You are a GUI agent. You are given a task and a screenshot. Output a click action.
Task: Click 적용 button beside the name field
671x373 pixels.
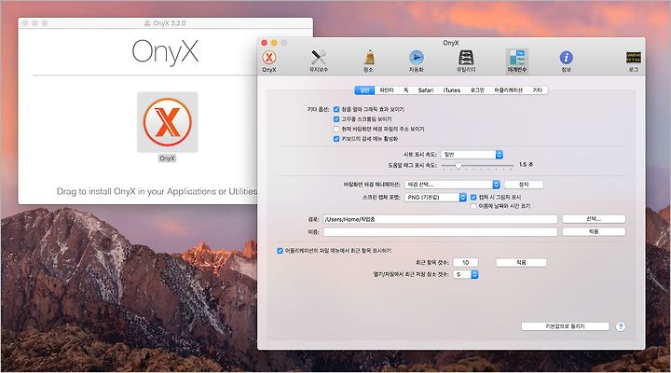point(594,231)
